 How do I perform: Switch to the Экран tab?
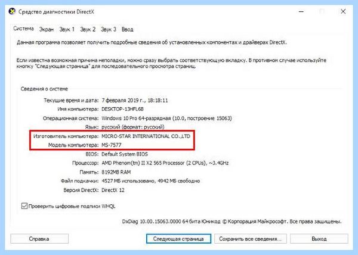coord(47,29)
